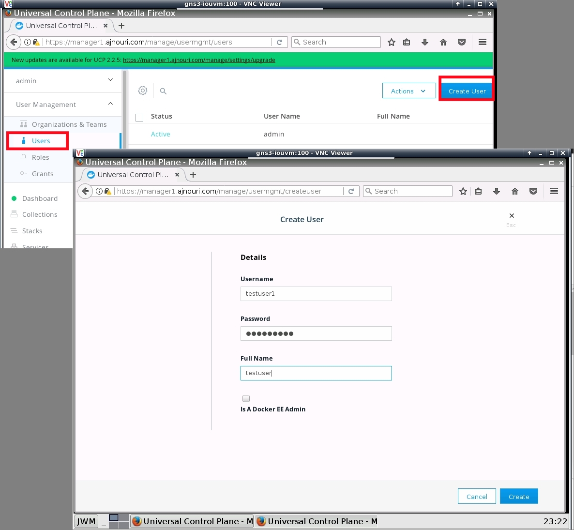Viewport: 574px width, 530px height.
Task: Click the URL bar in the createuser window
Action: tap(219, 191)
